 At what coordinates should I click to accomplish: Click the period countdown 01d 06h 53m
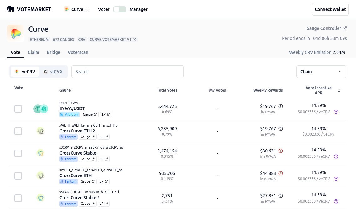(x=330, y=38)
